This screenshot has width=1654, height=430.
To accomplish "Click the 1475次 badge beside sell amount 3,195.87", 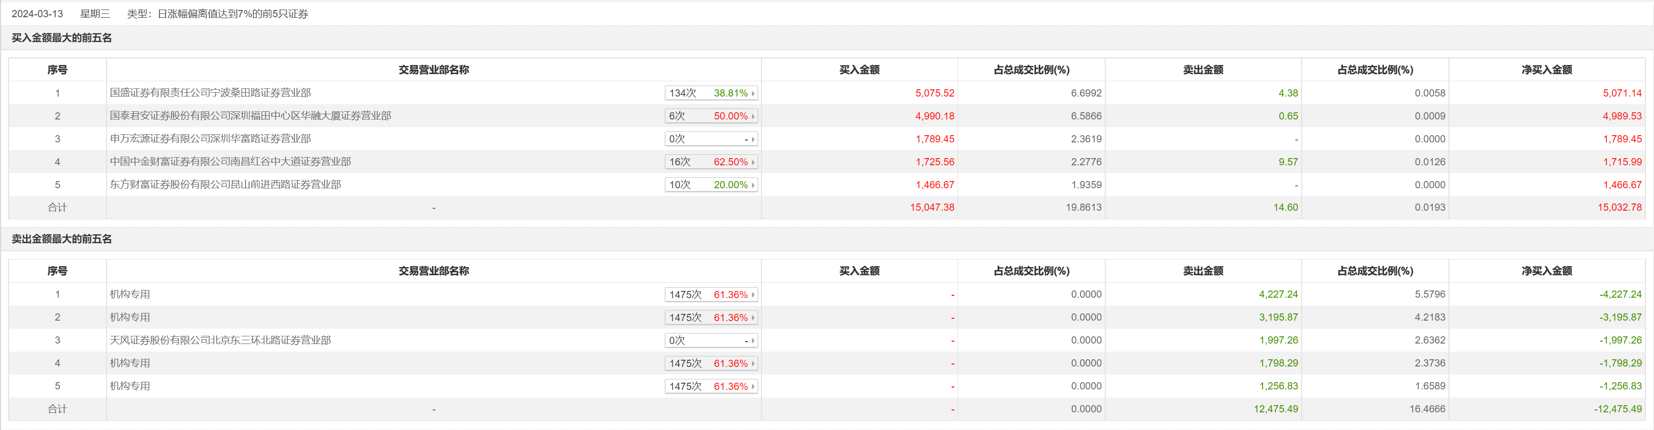I will (x=711, y=318).
